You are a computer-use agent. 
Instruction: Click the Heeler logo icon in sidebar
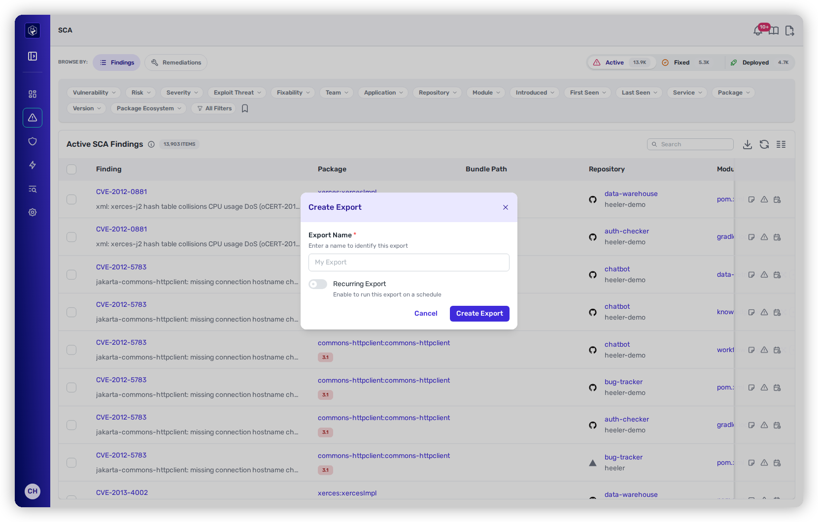pos(33,31)
